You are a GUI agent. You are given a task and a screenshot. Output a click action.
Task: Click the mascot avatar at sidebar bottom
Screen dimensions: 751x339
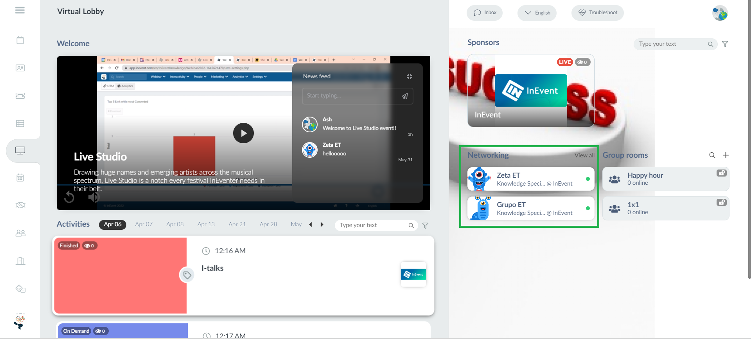20,321
